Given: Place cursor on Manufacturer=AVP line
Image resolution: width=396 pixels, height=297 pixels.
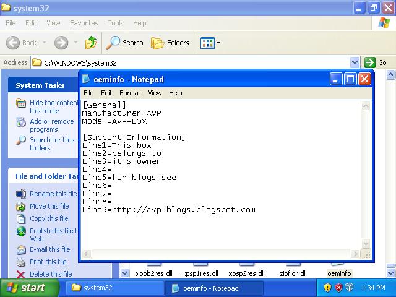Looking at the screenshot, I should coord(121,113).
